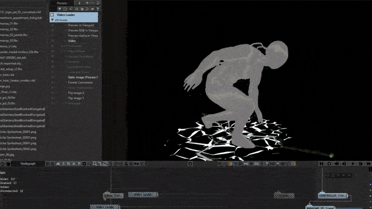Click the minus icon beside Presets

(92, 3)
